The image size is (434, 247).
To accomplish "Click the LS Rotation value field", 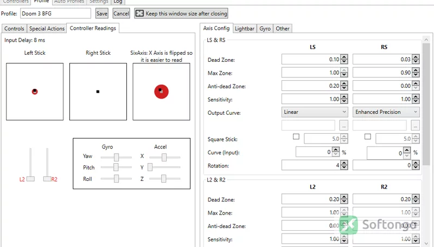I will [311, 165].
